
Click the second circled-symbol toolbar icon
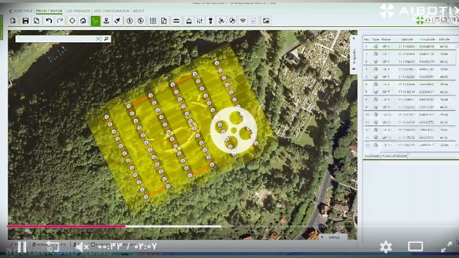141,21
